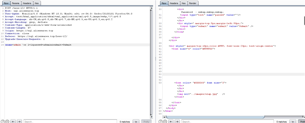Switch to the request Hex tab

(37, 3)
